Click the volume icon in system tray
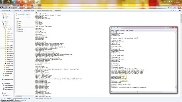 [x=172, y=2]
